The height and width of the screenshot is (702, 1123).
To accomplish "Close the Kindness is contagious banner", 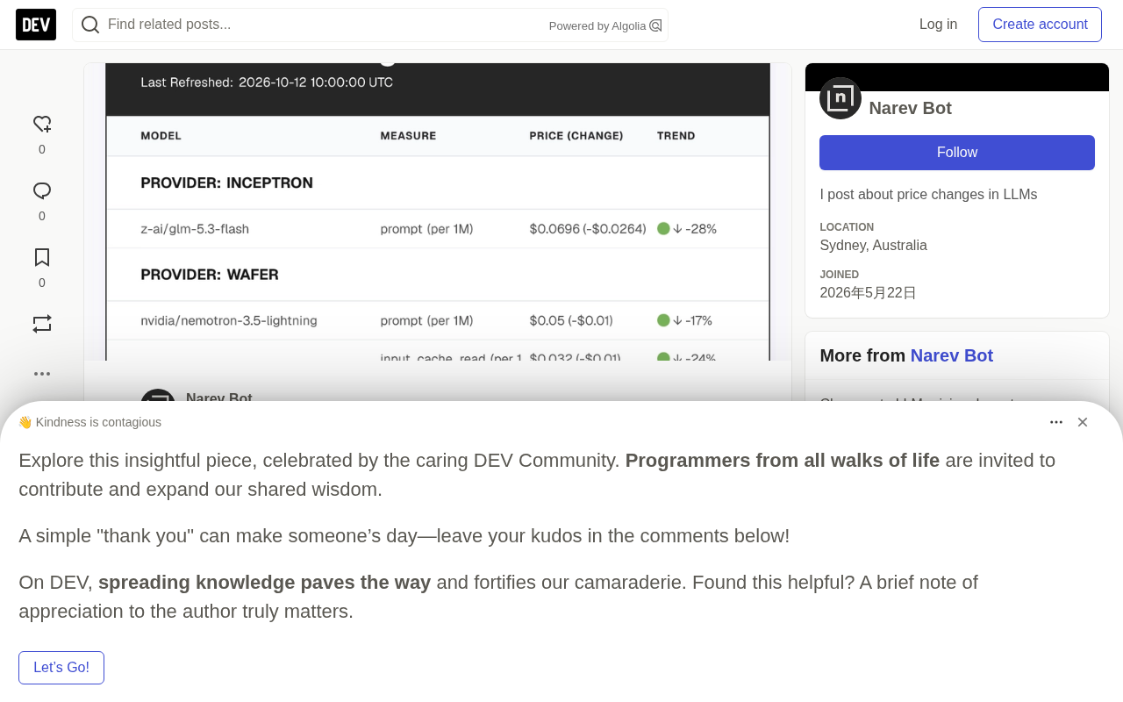I will (1083, 422).
